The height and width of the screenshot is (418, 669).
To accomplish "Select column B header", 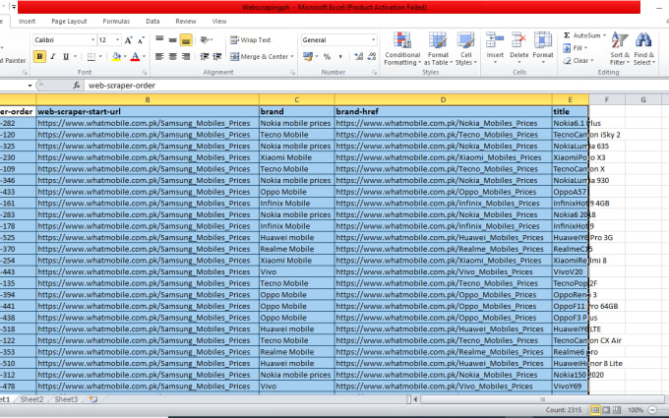I will coord(148,99).
